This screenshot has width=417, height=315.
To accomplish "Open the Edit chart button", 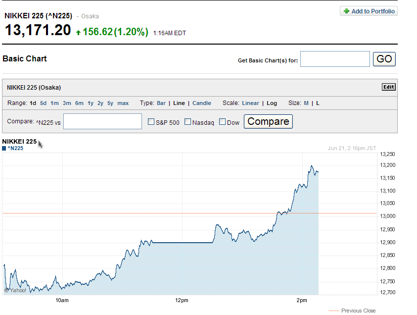I will click(x=388, y=87).
